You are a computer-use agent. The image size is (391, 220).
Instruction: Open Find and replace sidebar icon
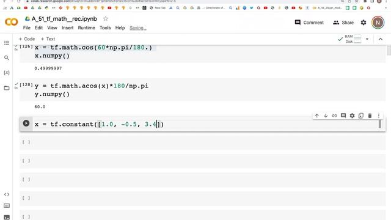pyautogui.click(x=7, y=58)
